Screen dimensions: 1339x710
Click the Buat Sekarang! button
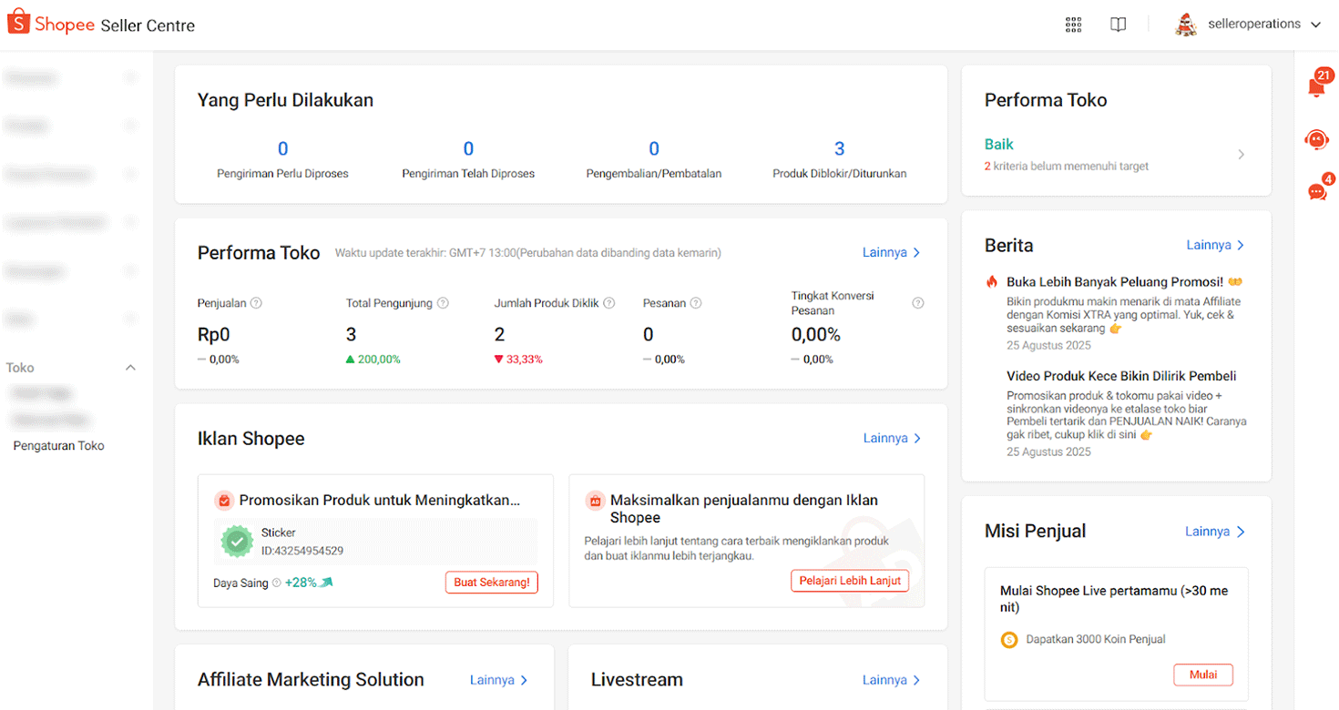click(x=491, y=583)
